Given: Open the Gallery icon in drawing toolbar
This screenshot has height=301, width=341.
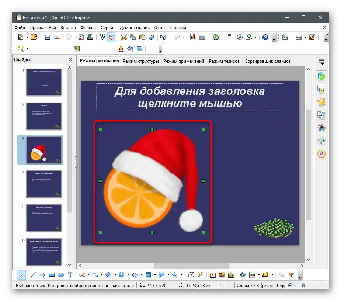Looking at the screenshot, I should (x=231, y=275).
